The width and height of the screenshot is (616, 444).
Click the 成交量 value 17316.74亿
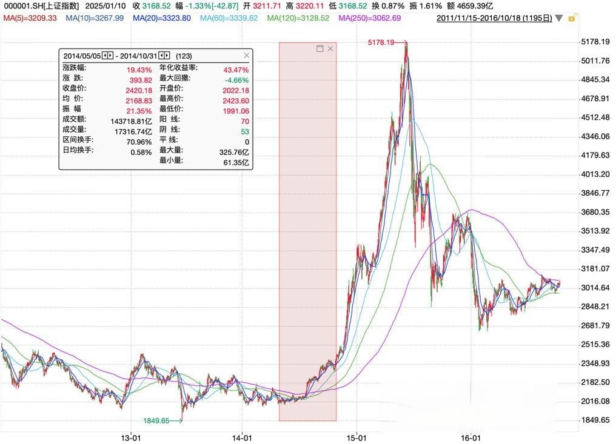coord(133,131)
